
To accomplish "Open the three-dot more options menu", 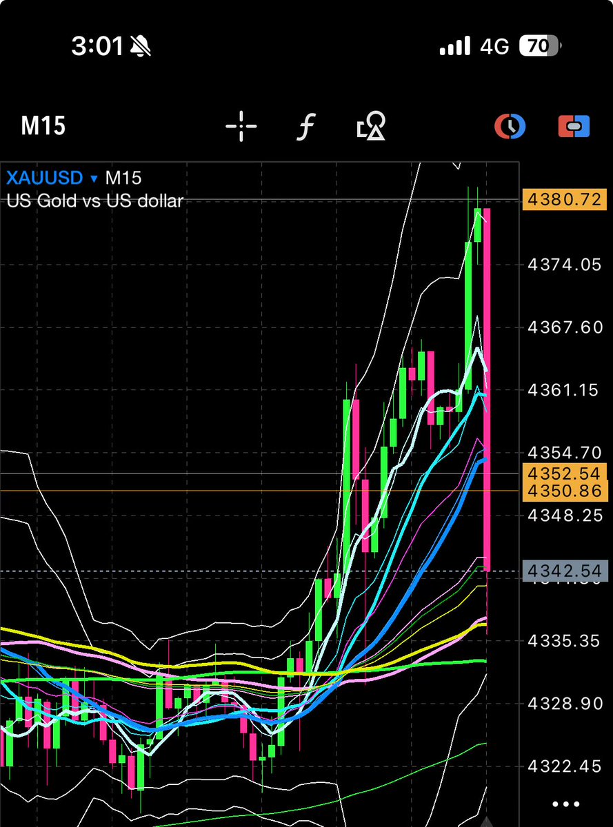I will click(567, 804).
